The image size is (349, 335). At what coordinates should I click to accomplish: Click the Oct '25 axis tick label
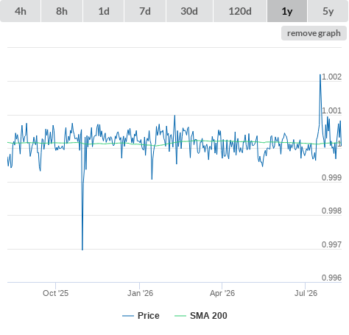click(55, 293)
